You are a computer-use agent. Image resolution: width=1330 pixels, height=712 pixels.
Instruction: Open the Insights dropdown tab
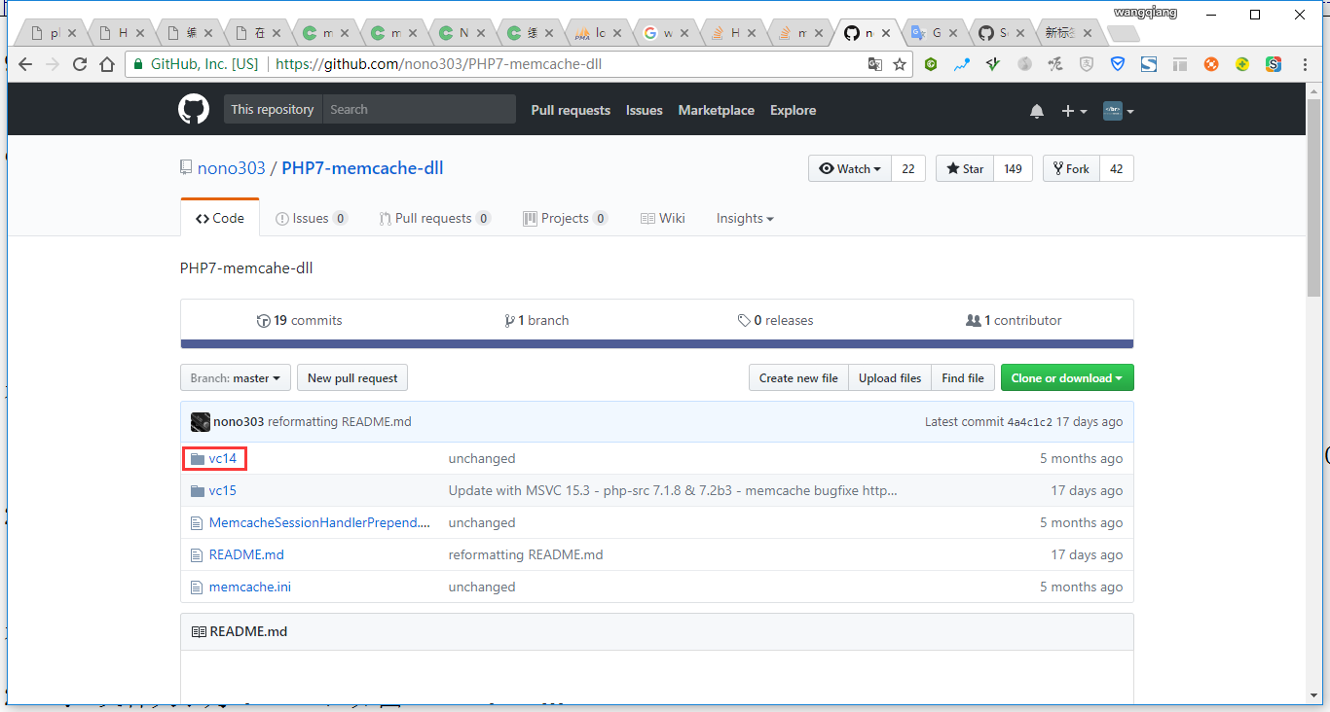coord(745,219)
